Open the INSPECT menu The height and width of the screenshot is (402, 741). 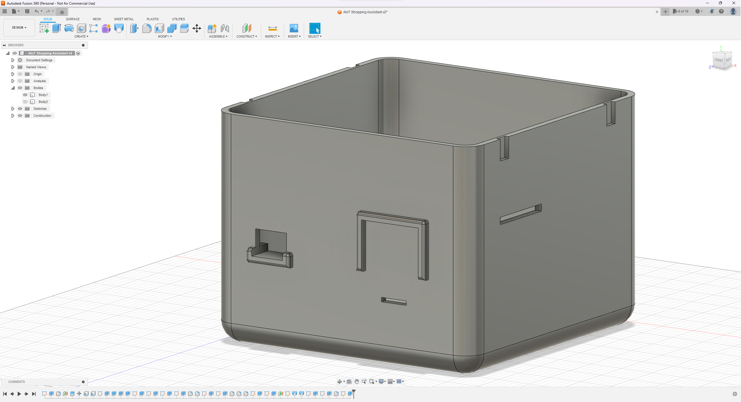coord(272,36)
